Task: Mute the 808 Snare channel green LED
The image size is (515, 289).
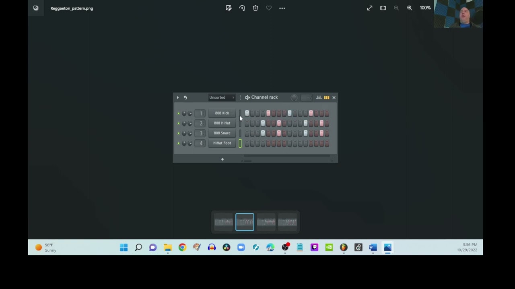Action: click(179, 133)
